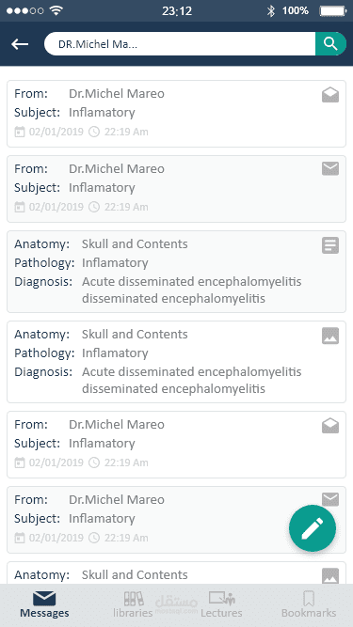Click the search field containing DR.Michel Ma...
This screenshot has height=627, width=353.
pos(180,44)
